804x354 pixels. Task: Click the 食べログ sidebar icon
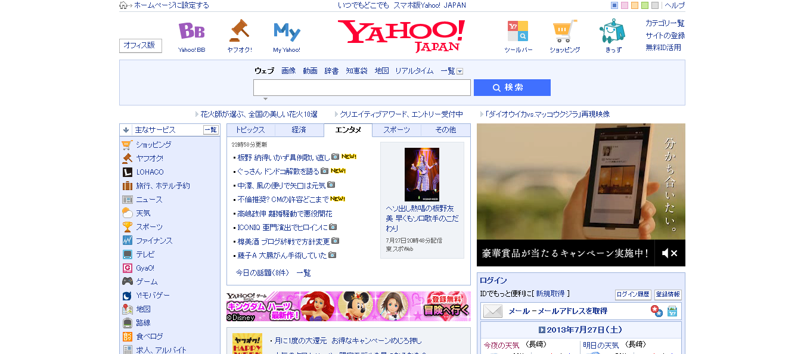pyautogui.click(x=127, y=337)
